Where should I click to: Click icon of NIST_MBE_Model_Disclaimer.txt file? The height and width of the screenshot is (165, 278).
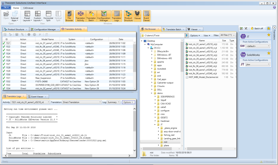coord(187,77)
